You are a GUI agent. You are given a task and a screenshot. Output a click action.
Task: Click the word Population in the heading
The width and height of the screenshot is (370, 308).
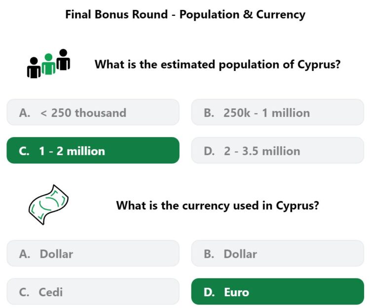[x=209, y=15]
